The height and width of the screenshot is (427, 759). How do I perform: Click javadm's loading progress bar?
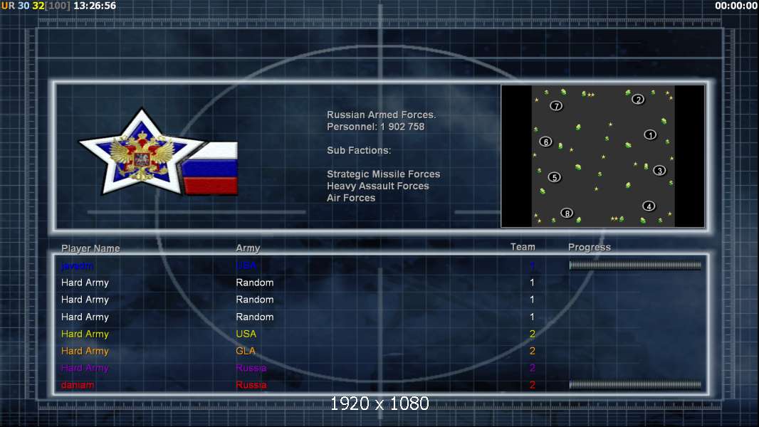[x=635, y=265]
